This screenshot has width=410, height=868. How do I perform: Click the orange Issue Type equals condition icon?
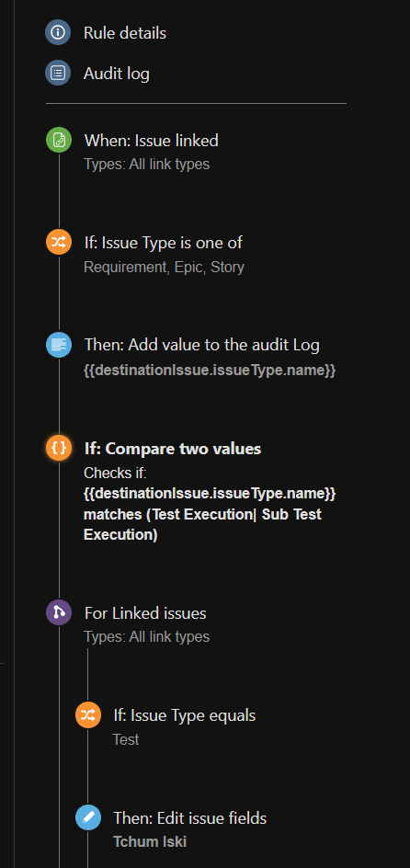[88, 714]
